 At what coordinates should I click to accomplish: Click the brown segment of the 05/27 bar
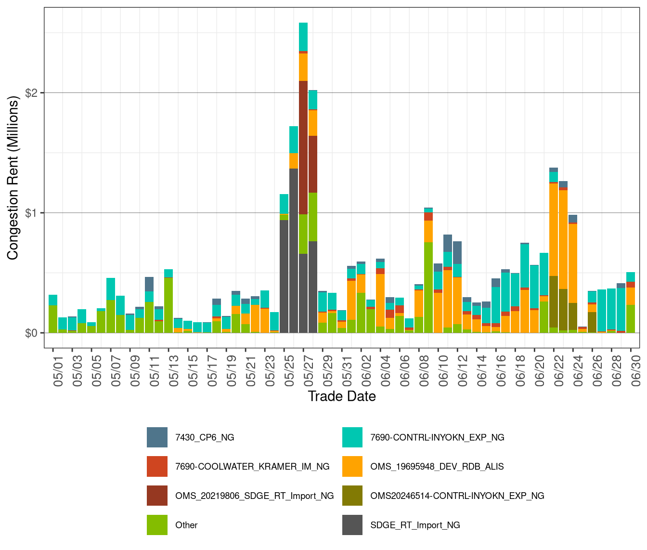pos(303,147)
